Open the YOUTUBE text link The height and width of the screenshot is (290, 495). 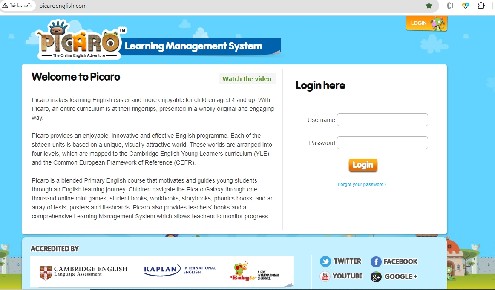(347, 276)
